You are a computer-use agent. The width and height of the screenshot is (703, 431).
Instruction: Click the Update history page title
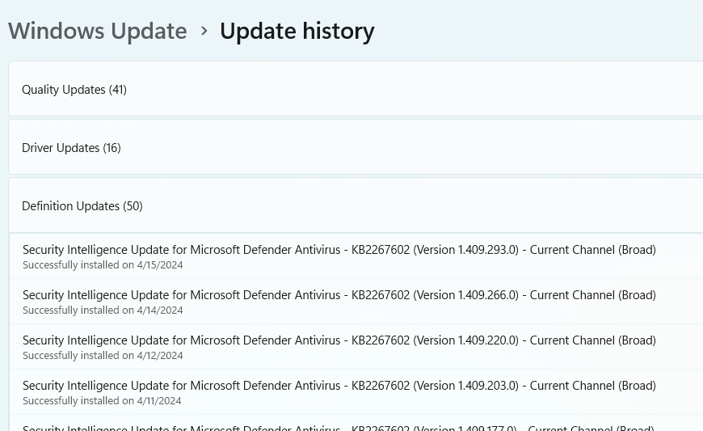[297, 32]
